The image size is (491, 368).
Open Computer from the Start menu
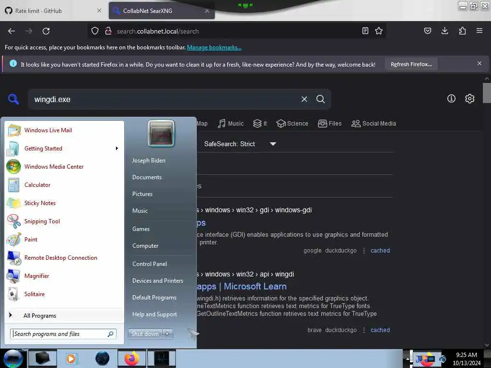click(145, 246)
